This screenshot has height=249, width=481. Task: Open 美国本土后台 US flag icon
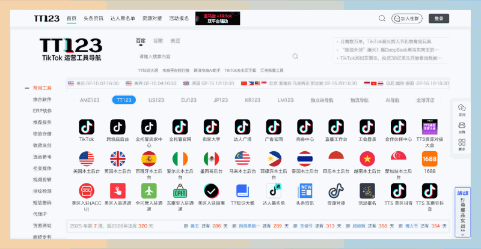pos(87,159)
